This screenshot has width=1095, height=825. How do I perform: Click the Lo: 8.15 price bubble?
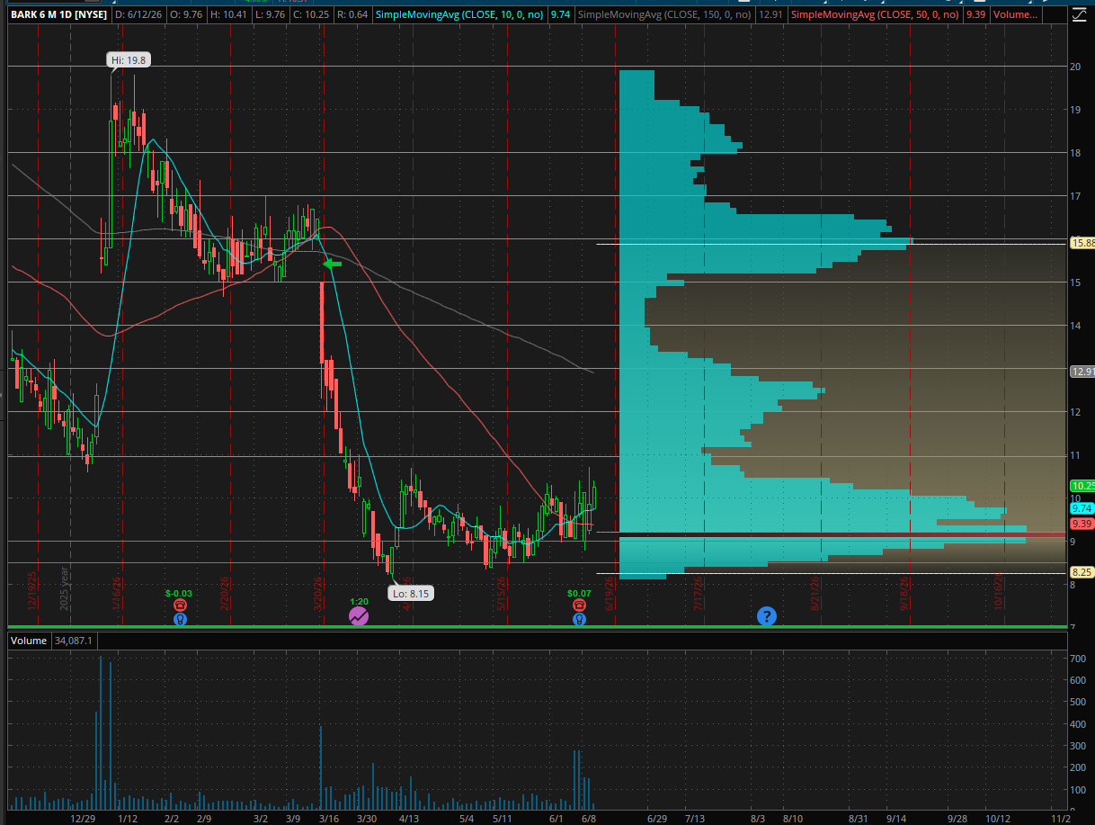pyautogui.click(x=413, y=593)
